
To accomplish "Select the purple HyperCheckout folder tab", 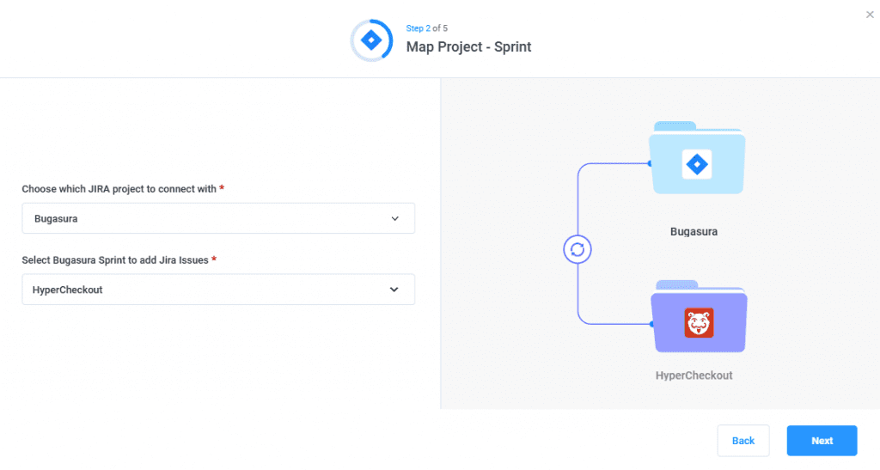I will pos(676,284).
